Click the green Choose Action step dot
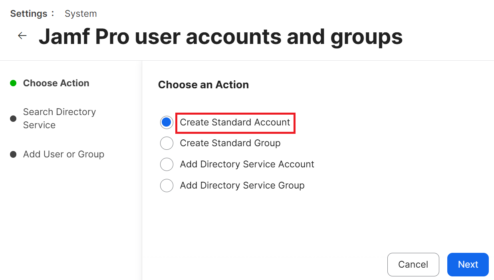Image resolution: width=494 pixels, height=280 pixels. pyautogui.click(x=13, y=83)
